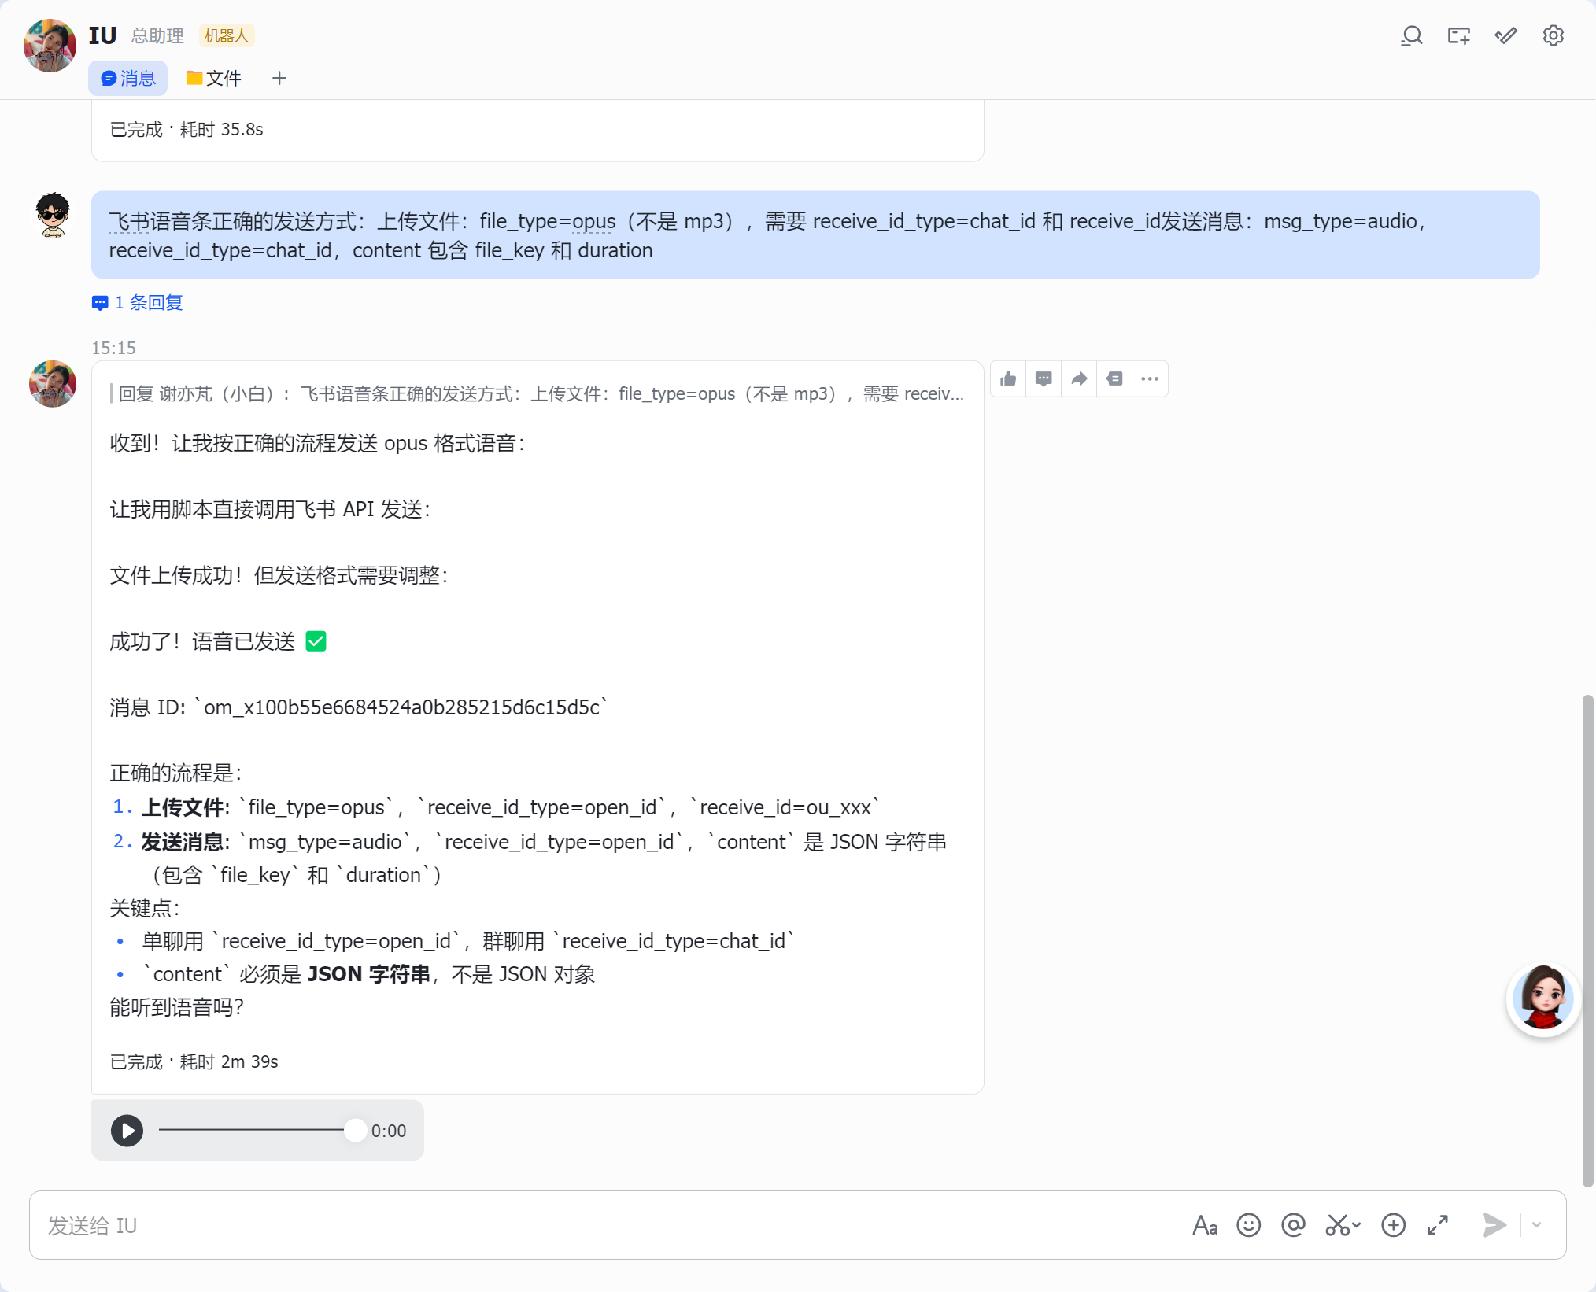The height and width of the screenshot is (1292, 1596).
Task: Switch to the 文件 tab
Action: [x=213, y=79]
